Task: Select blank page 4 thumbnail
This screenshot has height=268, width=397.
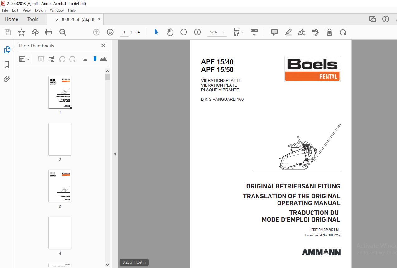Action: click(x=60, y=233)
